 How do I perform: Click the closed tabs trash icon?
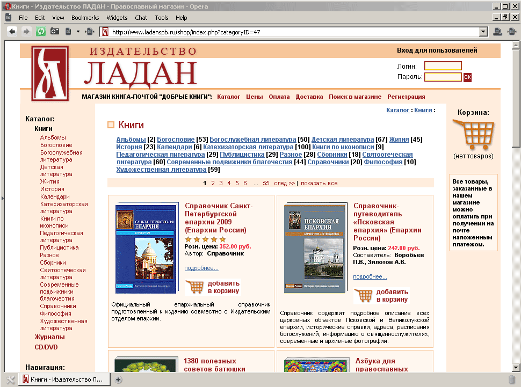(x=512, y=379)
